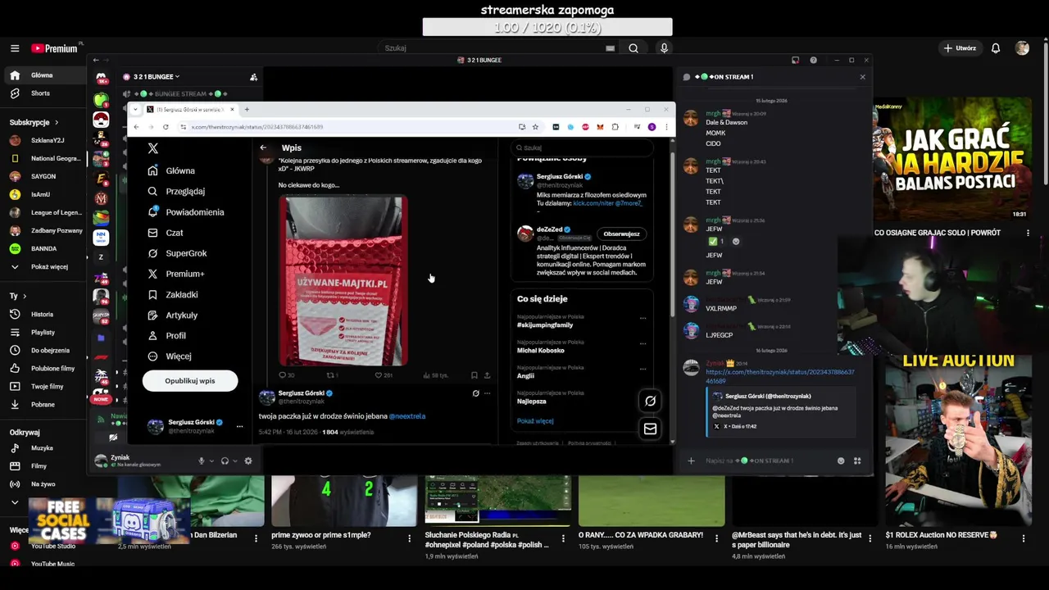Open the emoji picker in Discord chat
This screenshot has width=1049, height=590.
point(841,461)
